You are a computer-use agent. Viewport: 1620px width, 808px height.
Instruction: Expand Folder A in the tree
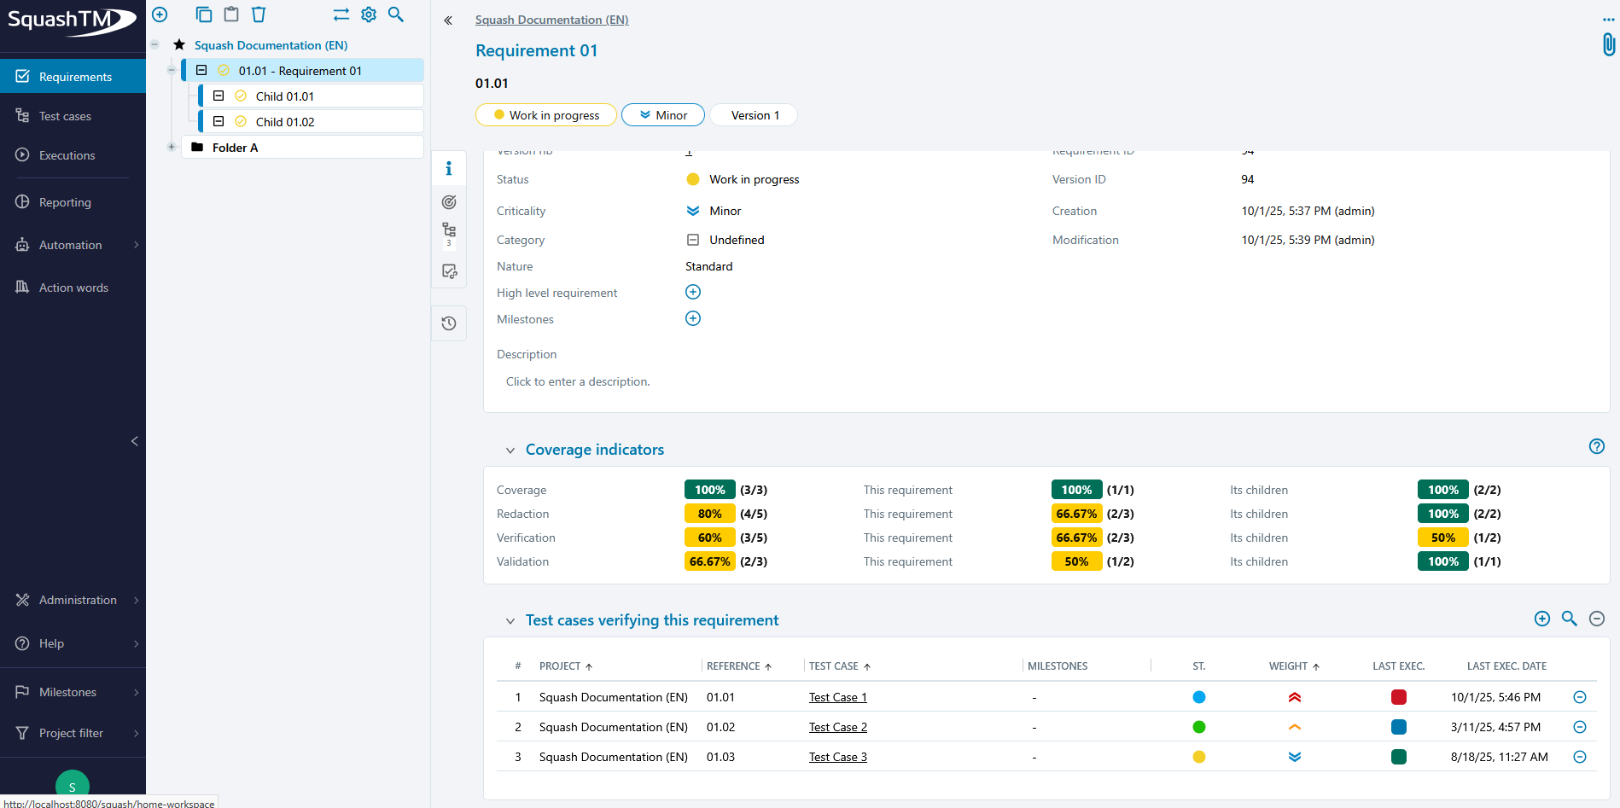[x=172, y=147]
